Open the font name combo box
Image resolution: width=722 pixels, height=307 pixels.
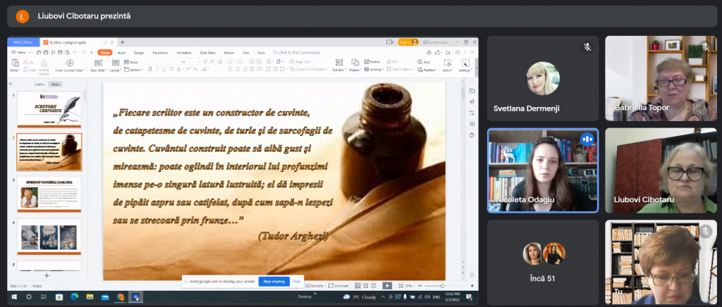tap(163, 61)
